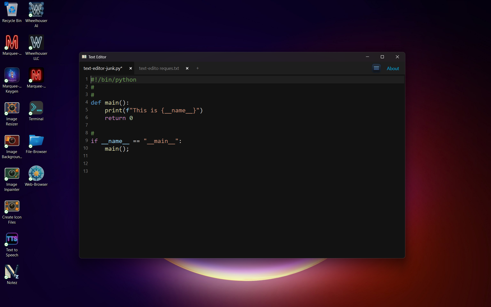Minimize the Text Editor window
The image size is (491, 307).
click(367, 57)
